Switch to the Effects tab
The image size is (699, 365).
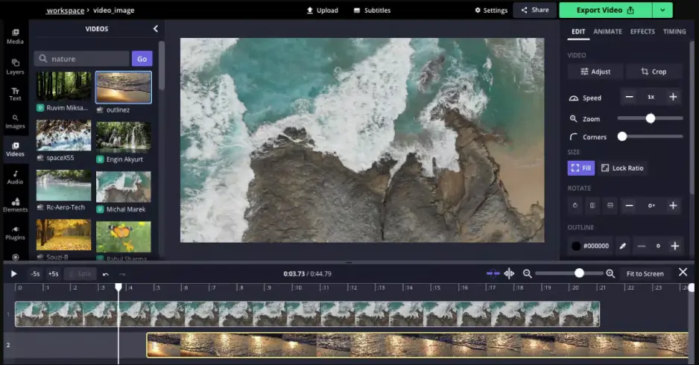642,31
